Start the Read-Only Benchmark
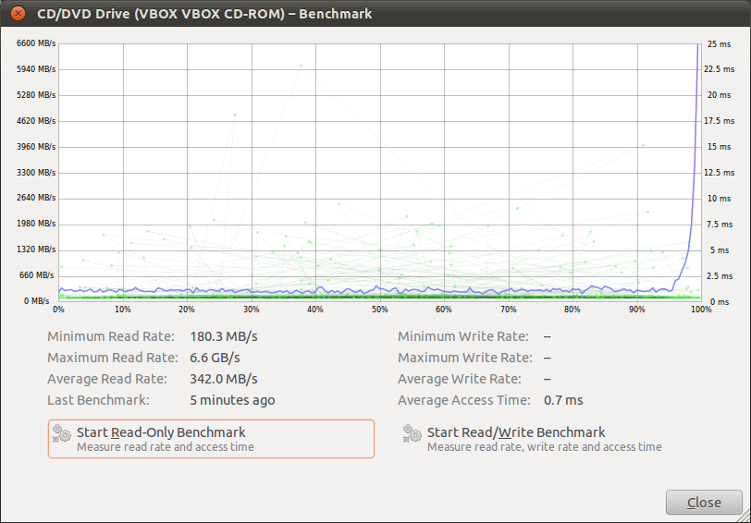This screenshot has width=751, height=523. coord(211,439)
